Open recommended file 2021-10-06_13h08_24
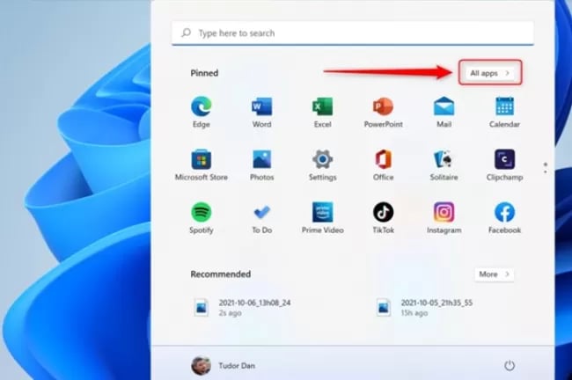The image size is (572, 380). click(x=242, y=307)
